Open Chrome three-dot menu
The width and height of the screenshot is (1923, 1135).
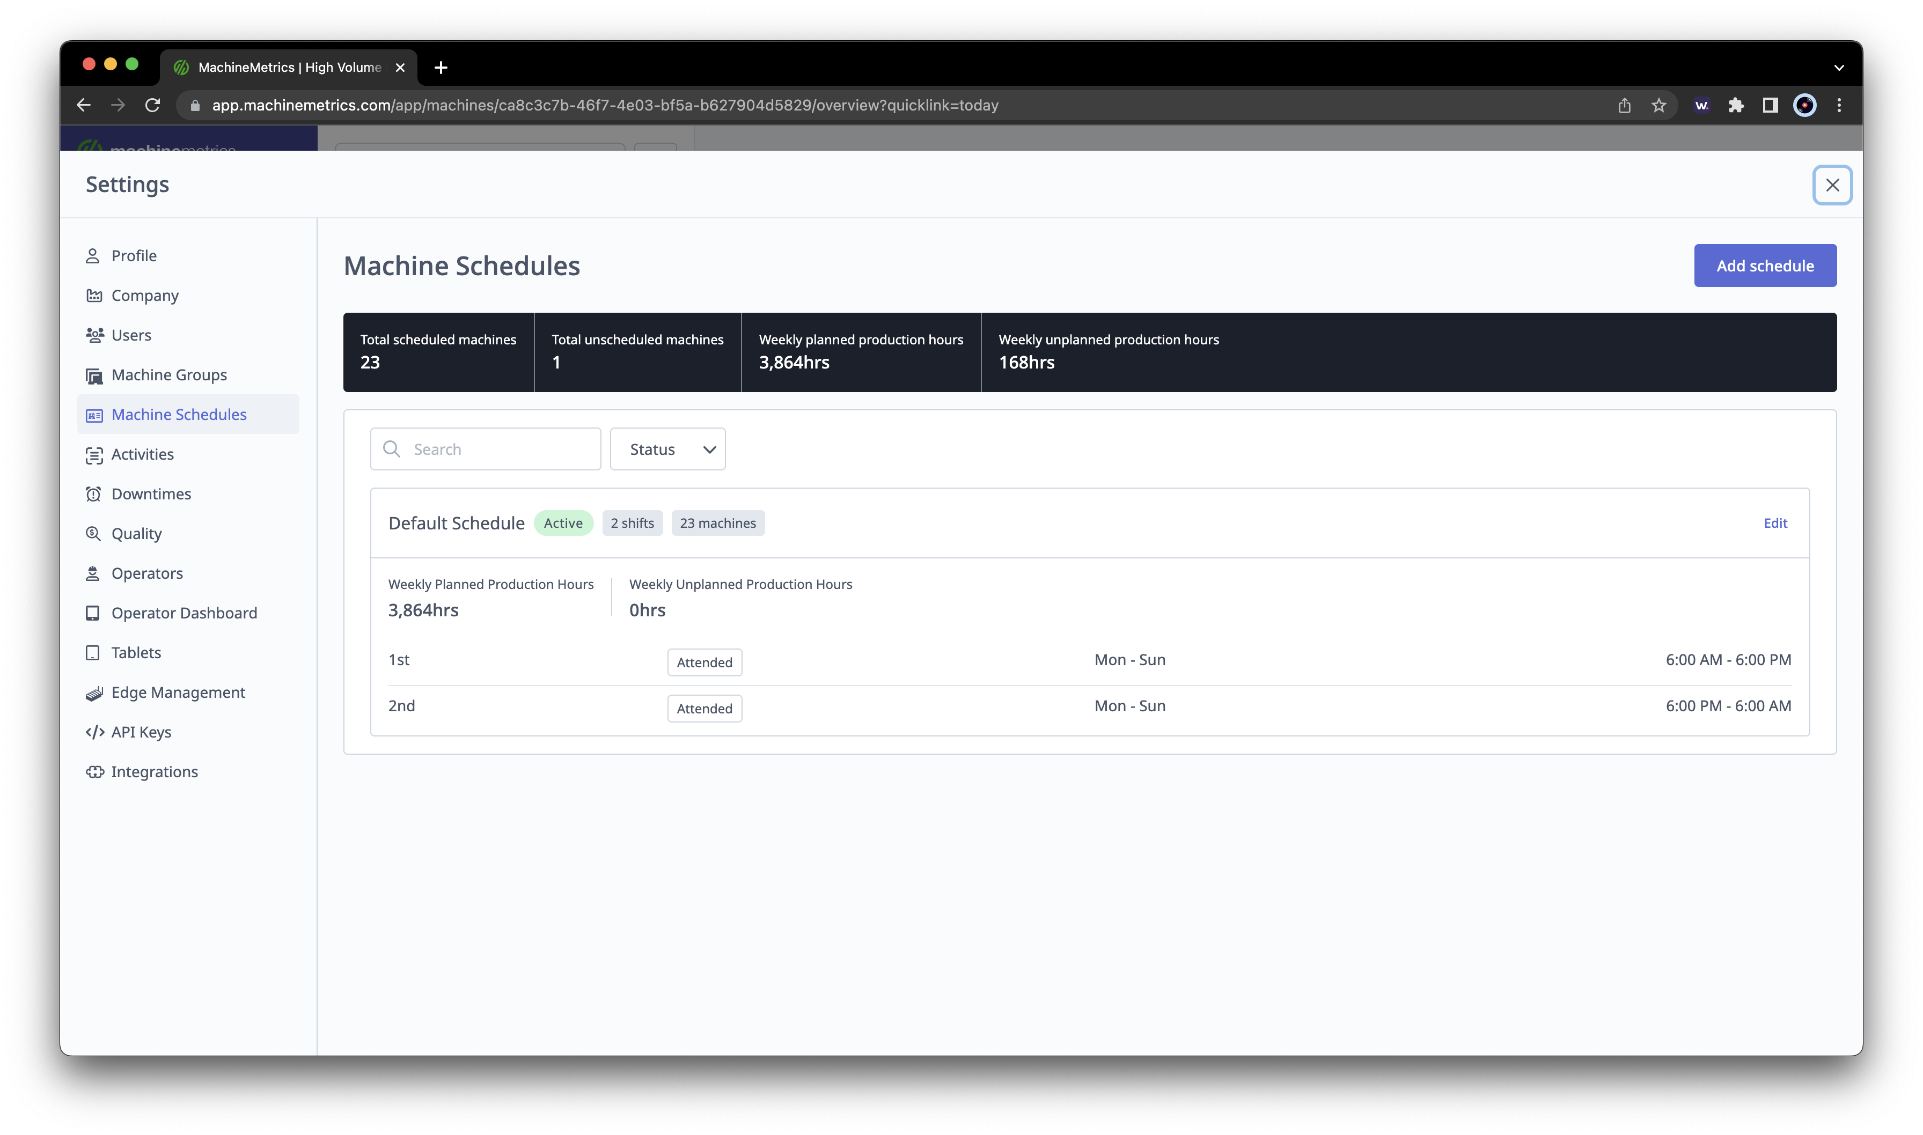tap(1840, 106)
